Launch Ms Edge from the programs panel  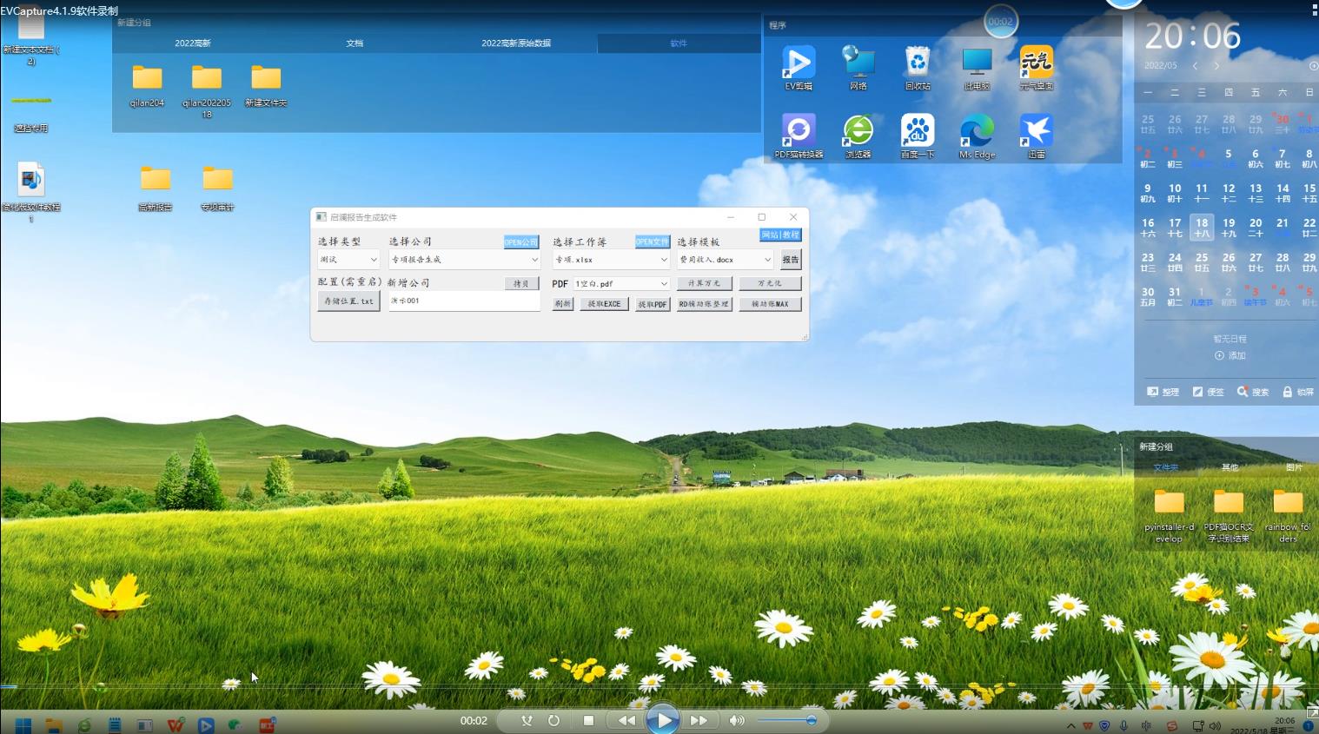click(977, 132)
